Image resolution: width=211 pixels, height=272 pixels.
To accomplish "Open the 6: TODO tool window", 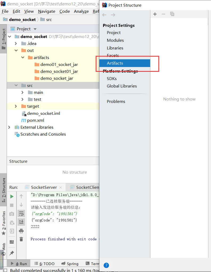I will pos(44,264).
